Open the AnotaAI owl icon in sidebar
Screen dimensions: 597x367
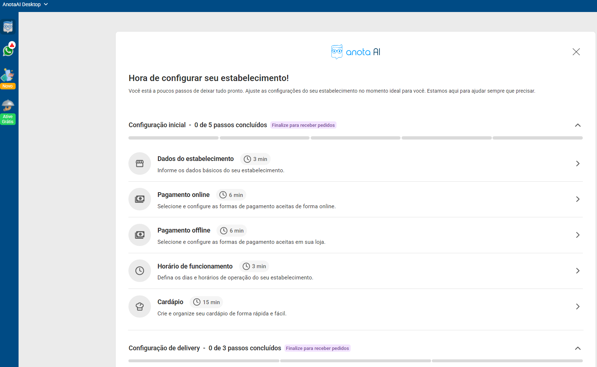pos(8,27)
